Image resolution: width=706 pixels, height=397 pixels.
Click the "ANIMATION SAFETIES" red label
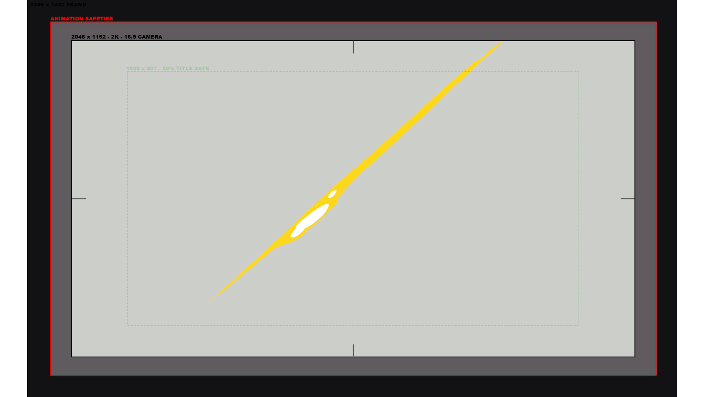(x=82, y=18)
